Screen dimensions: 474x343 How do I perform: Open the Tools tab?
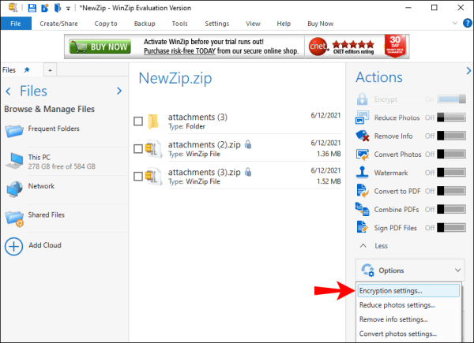tap(180, 24)
